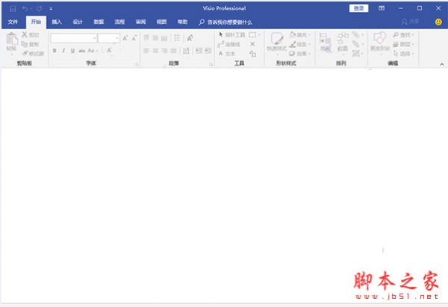The width and height of the screenshot is (448, 307).
Task: Toggle justify paragraph alignment
Action: point(173,51)
